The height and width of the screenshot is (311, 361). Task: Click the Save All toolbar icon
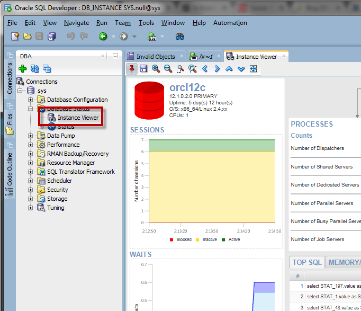click(x=51, y=37)
